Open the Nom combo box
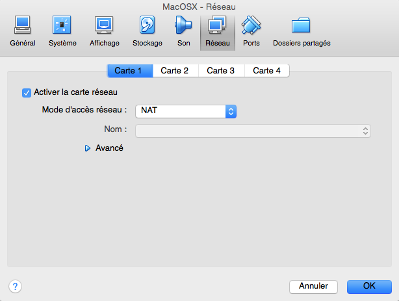The width and height of the screenshot is (399, 301). [x=253, y=131]
